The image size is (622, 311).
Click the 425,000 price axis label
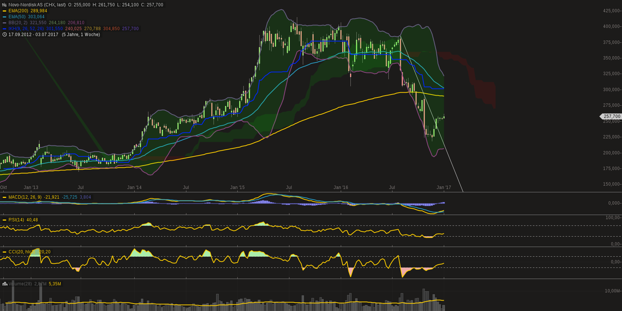[x=611, y=11]
